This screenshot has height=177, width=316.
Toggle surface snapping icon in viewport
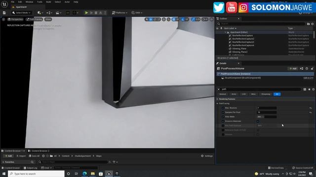[x=169, y=19]
